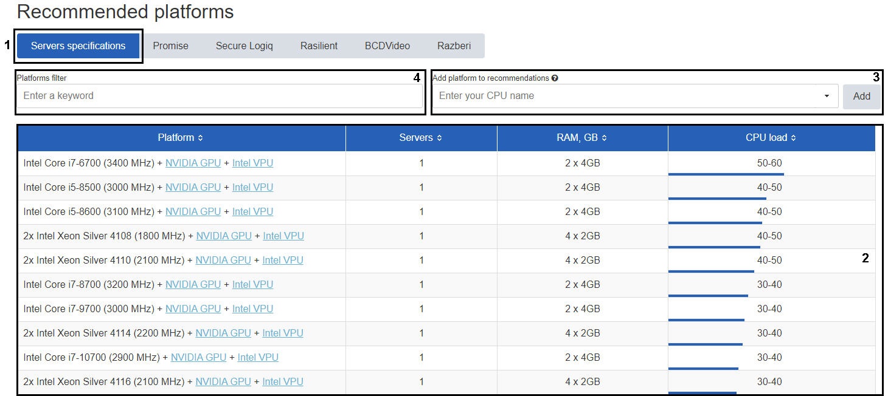Click the Enter your CPU name field
Image resolution: width=888 pixels, height=396 pixels.
coord(626,96)
